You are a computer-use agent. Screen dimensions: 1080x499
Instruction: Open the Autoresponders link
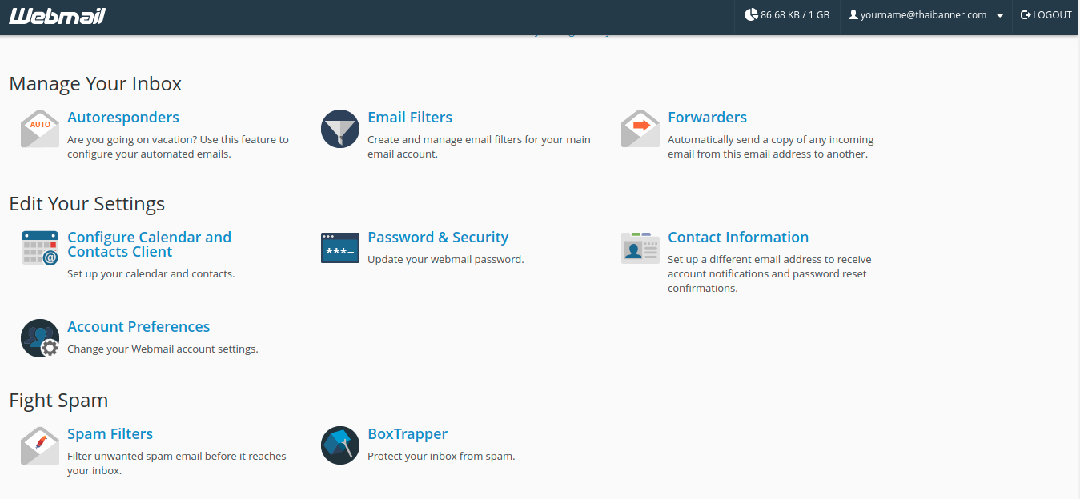123,118
